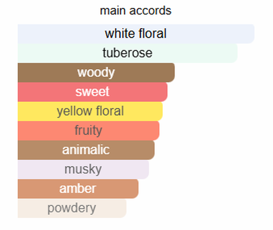Click the main accords heading
Screen dimensions: 273x230
[136, 10]
